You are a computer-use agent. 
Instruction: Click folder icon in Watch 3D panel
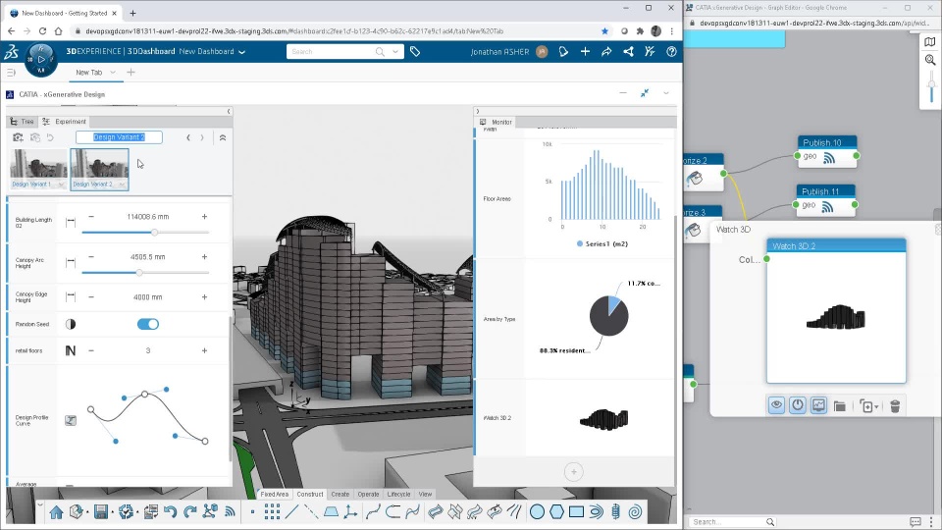tap(840, 406)
